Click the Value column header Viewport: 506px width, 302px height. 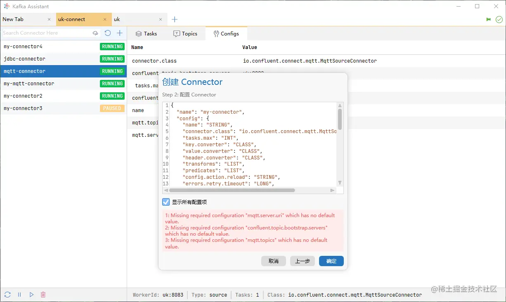250,47
